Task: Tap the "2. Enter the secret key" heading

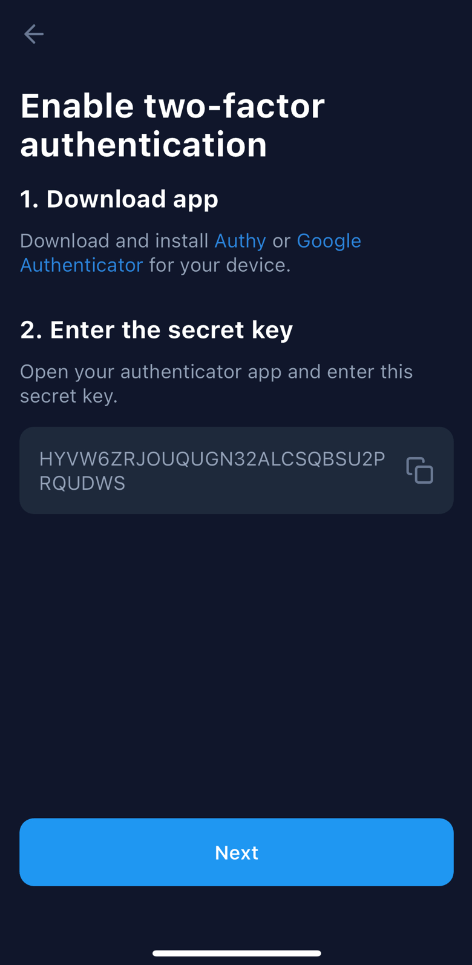Action: point(157,330)
